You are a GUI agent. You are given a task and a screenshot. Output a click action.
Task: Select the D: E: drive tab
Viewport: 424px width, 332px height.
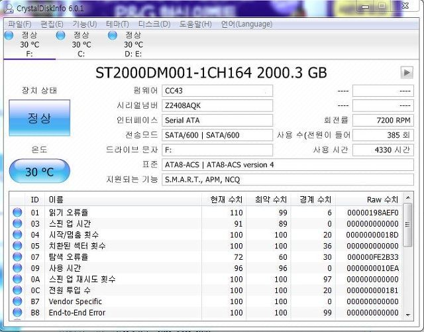133,44
